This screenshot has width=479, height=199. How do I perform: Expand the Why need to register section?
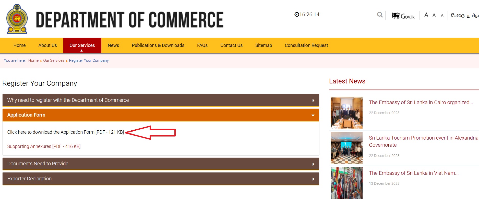point(161,100)
